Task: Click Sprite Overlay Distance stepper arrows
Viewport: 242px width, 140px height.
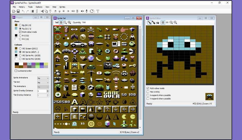Action: [x=48, y=91]
